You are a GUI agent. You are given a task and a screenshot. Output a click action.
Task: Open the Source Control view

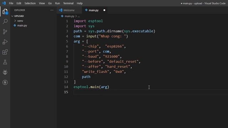coord(5,32)
